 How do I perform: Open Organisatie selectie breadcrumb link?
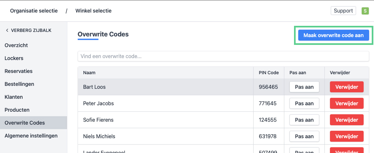pos(34,11)
